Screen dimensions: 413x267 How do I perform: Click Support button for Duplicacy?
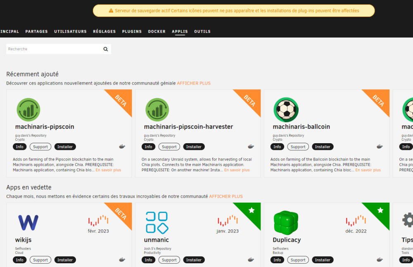tap(298, 260)
